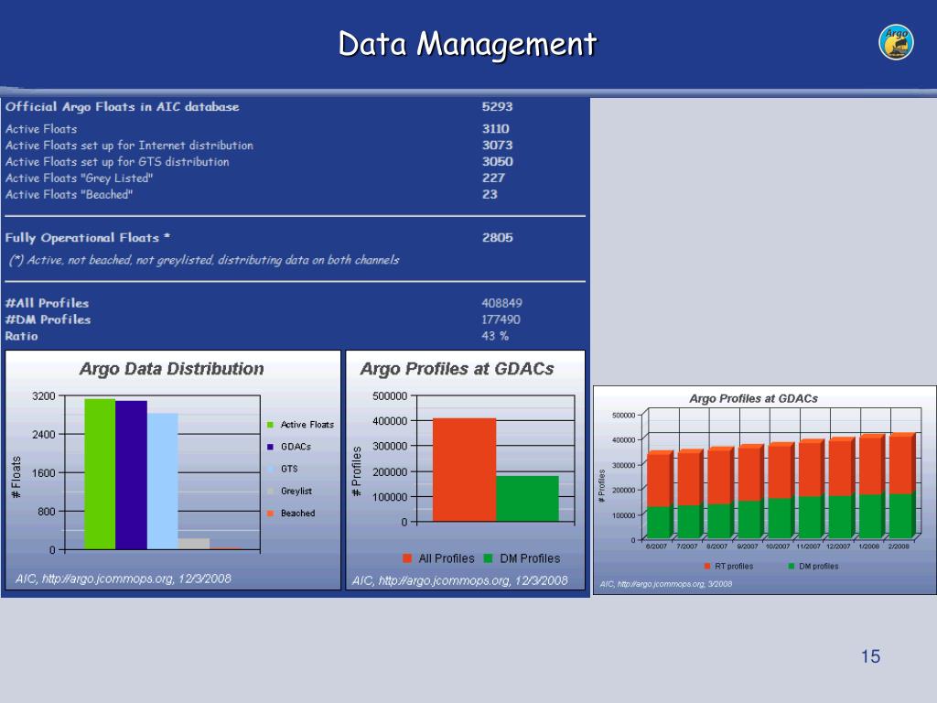Viewport: 937px width, 703px height.
Task: Click the value 177490
Action: coord(501,319)
